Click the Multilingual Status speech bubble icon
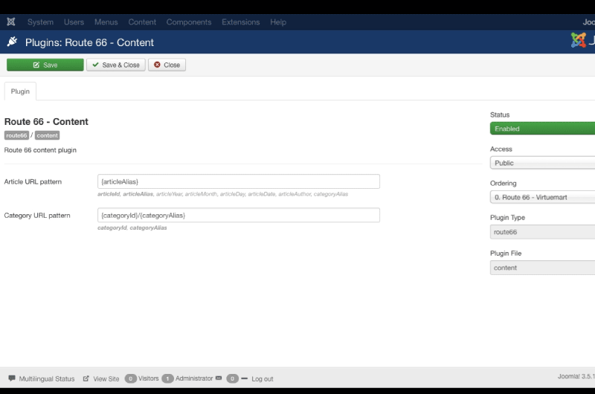The image size is (595, 394). pos(12,378)
